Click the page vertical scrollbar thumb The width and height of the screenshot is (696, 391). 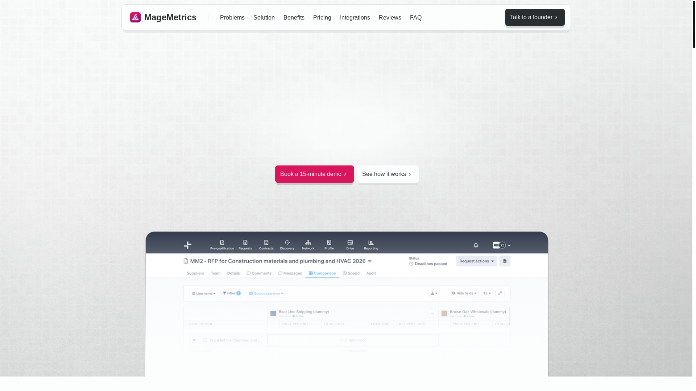(x=694, y=24)
